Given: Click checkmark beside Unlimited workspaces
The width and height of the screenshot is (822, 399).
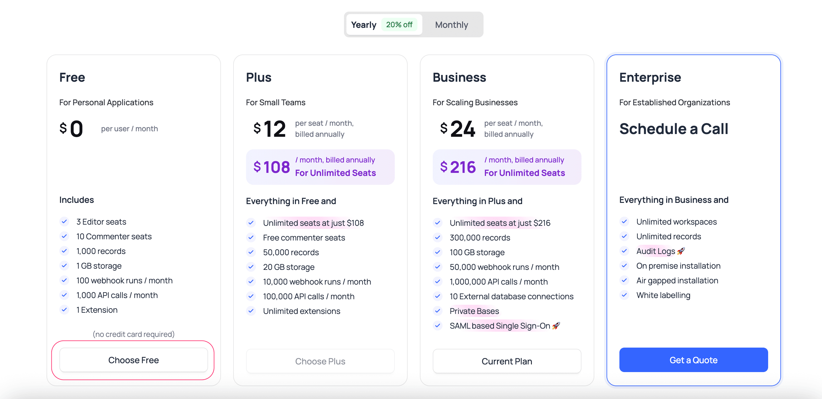Looking at the screenshot, I should [624, 221].
